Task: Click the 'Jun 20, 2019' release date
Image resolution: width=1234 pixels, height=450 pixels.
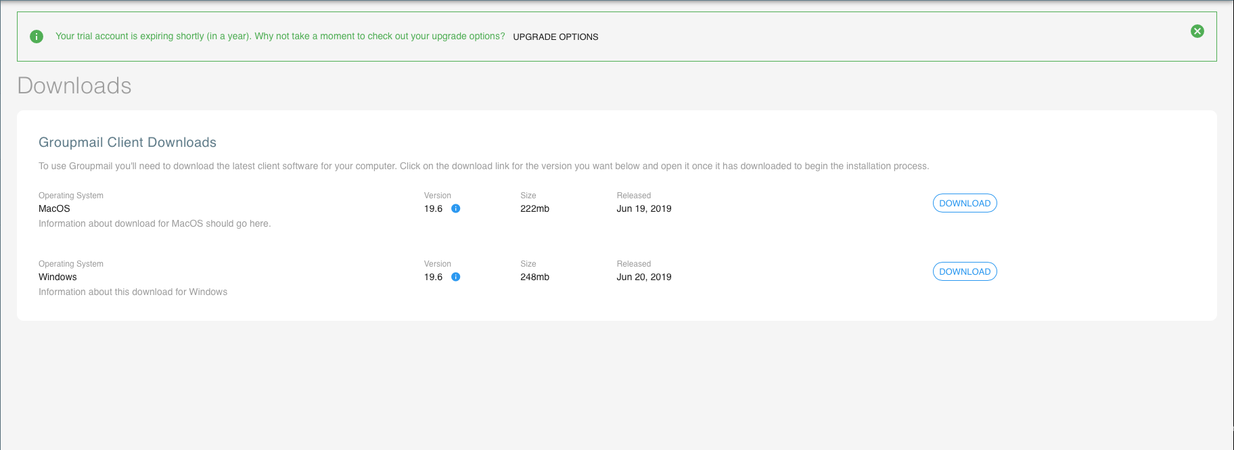Action: [x=644, y=277]
